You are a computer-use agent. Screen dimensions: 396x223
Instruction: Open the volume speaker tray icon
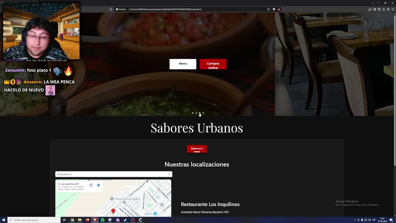click(x=369, y=220)
